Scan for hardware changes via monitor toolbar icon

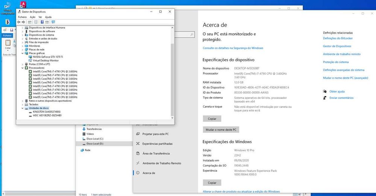53,22
